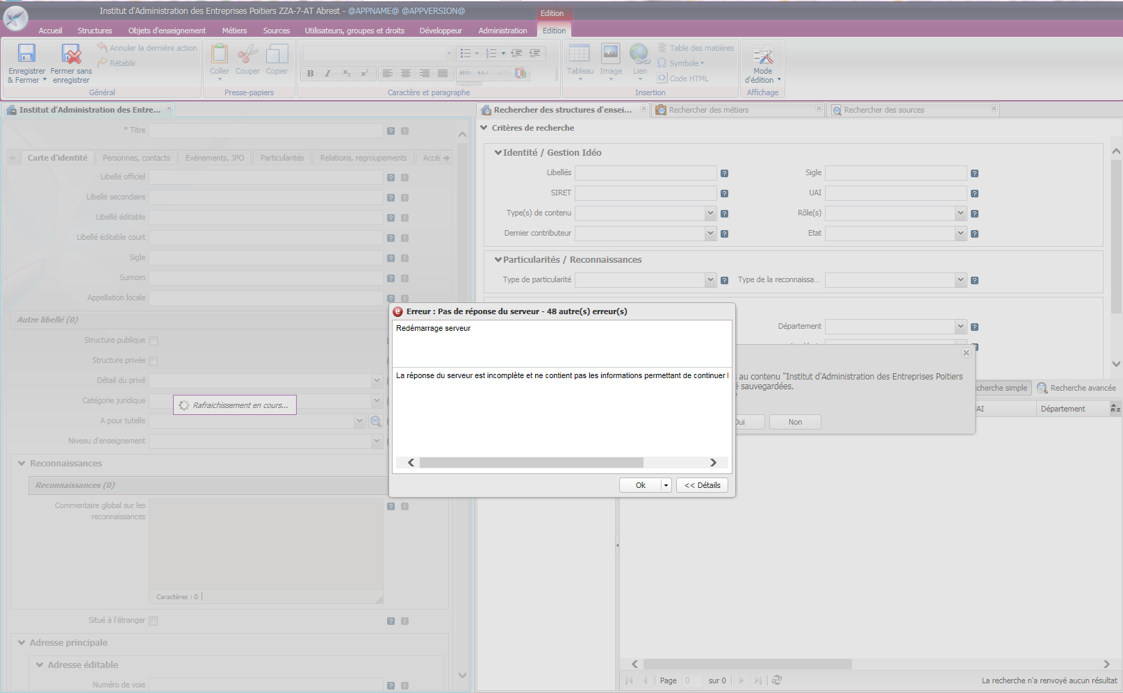Click the Coller clipboard icon
The width and height of the screenshot is (1123, 693).
[220, 54]
